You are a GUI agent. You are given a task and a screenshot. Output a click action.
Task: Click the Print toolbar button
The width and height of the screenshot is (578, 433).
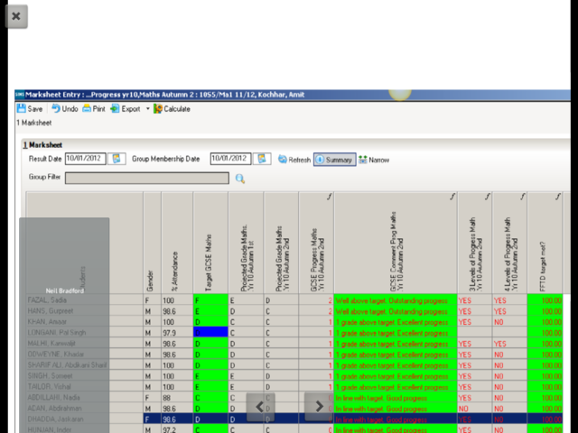(x=94, y=108)
